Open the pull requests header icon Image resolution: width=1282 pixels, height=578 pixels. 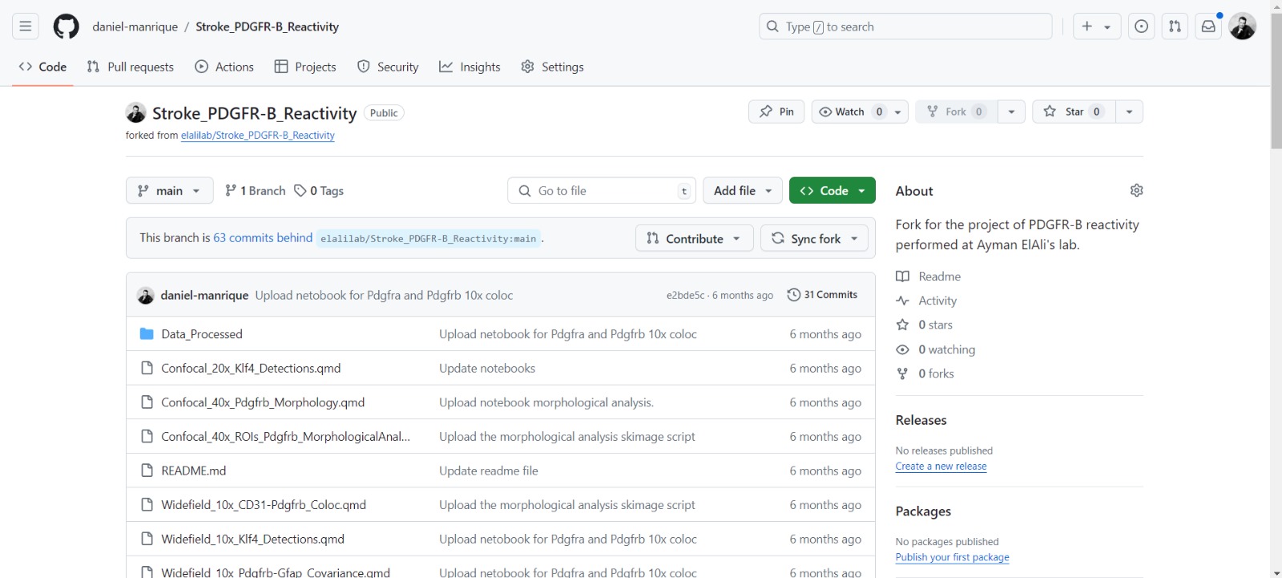(x=1175, y=26)
